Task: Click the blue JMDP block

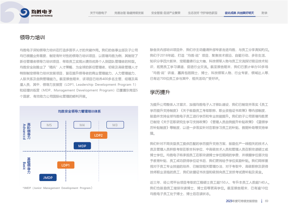Action: [x=48, y=177]
